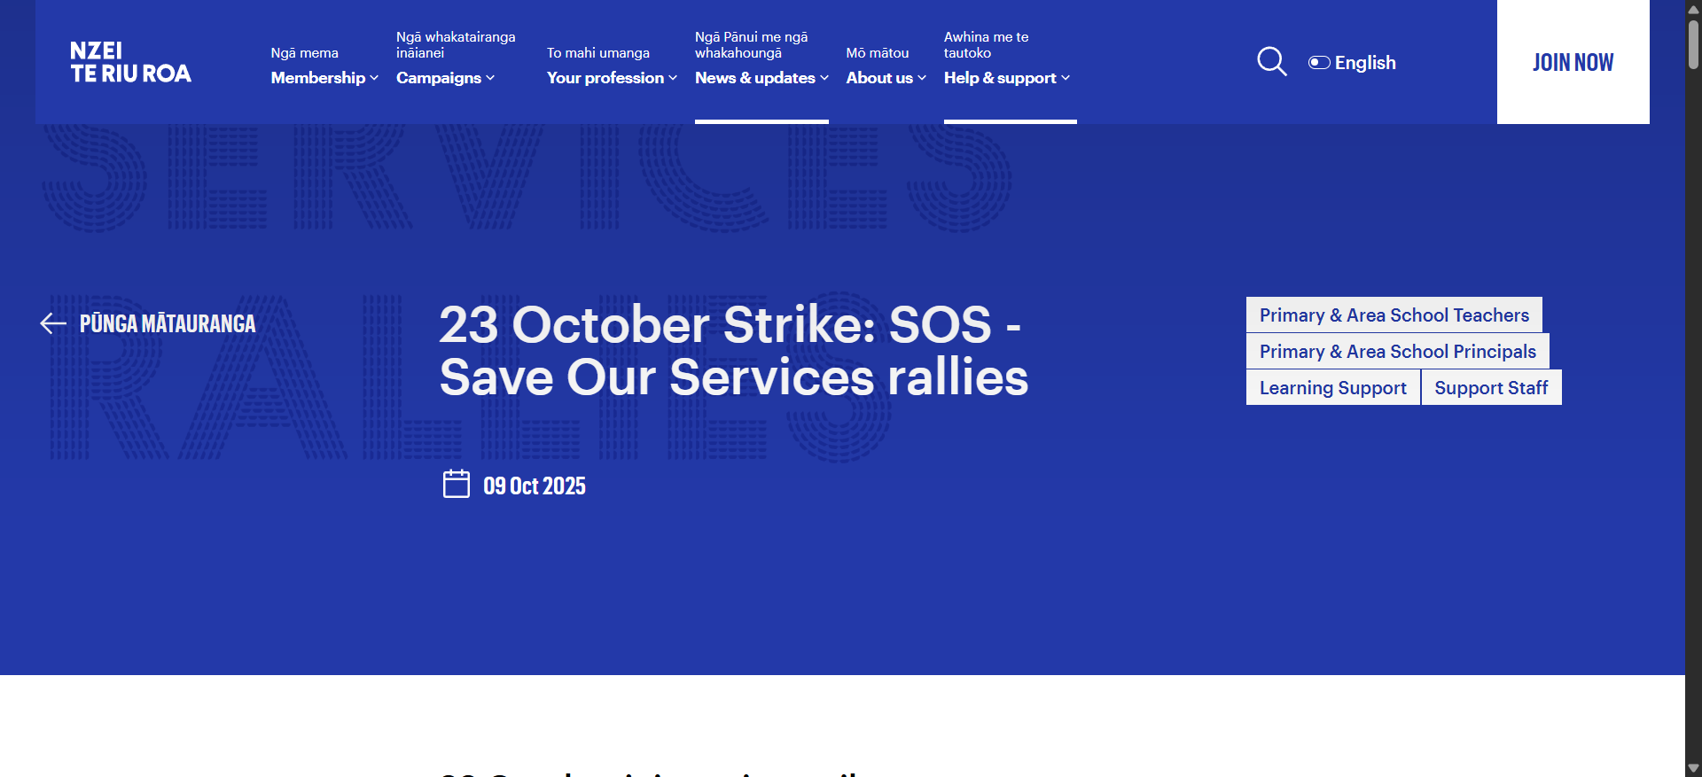
Task: Select the Primary & Area School Teachers tag
Action: click(x=1394, y=315)
